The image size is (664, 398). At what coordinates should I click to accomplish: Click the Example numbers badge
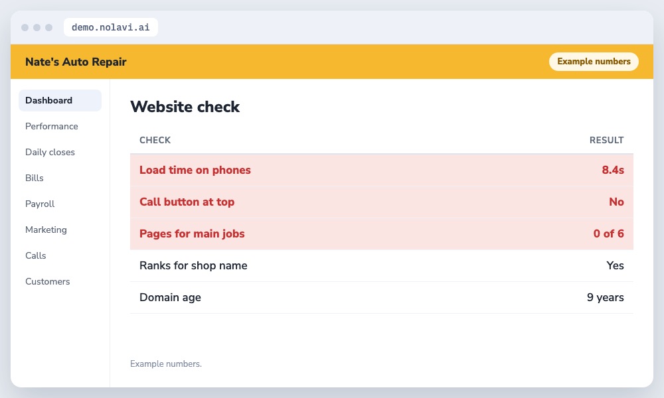594,61
